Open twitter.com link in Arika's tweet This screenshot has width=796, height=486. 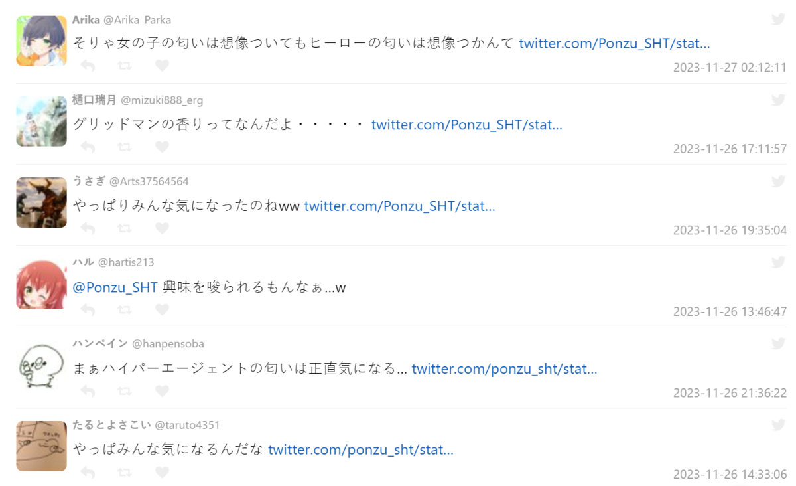point(614,44)
